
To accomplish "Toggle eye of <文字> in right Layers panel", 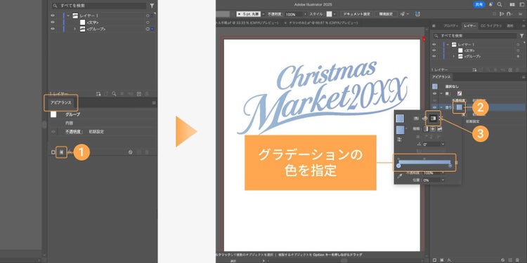I will coord(434,50).
